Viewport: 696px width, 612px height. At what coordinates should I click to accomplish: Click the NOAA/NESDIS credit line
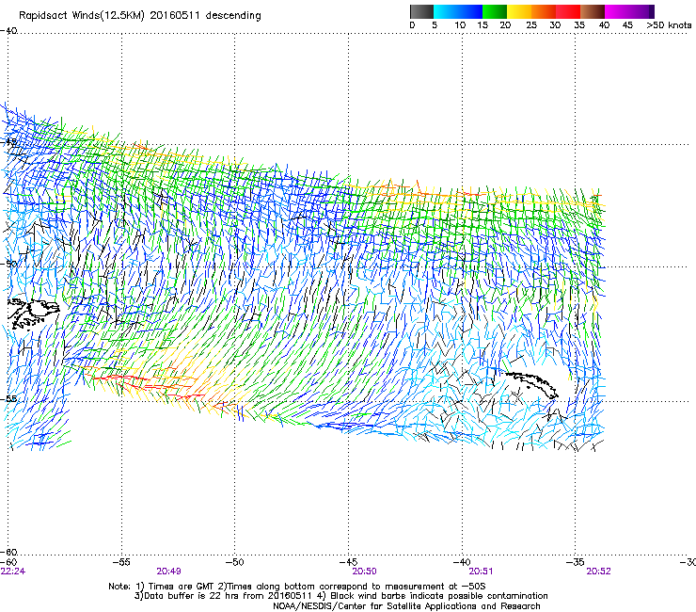(x=406, y=606)
